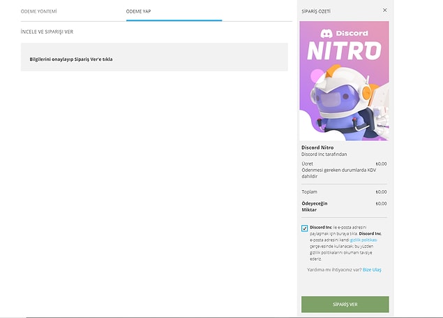The width and height of the screenshot is (443, 318).
Task: Click the KDV dahildir tax note
Action: [x=339, y=173]
